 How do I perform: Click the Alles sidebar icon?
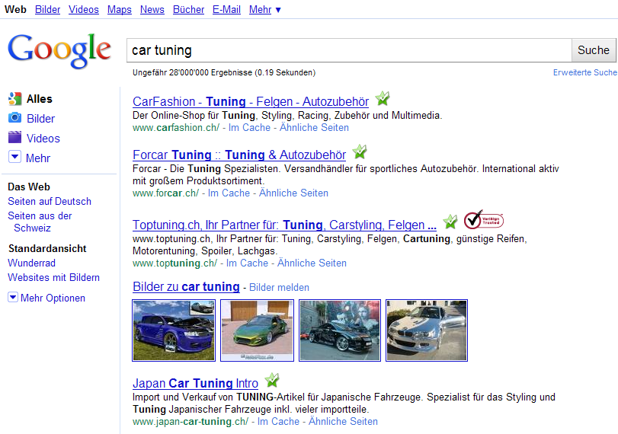[x=14, y=99]
